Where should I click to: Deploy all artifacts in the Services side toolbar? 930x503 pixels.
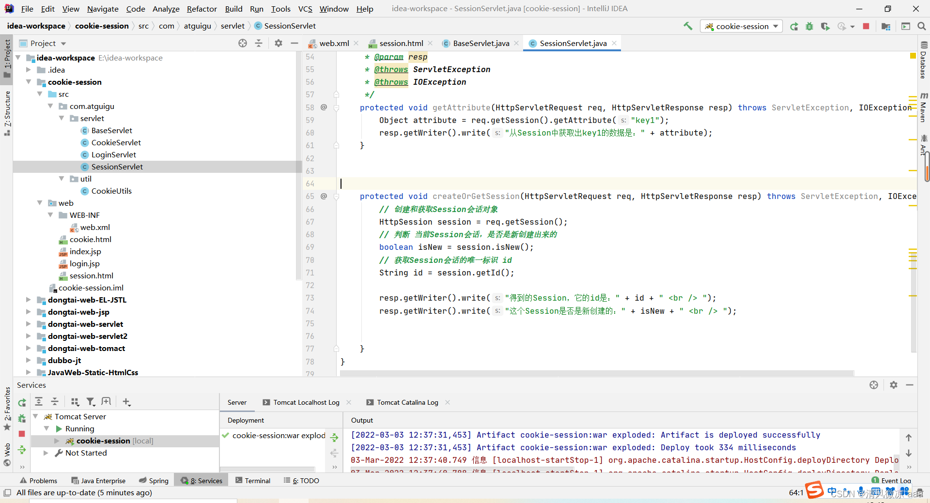(x=22, y=450)
